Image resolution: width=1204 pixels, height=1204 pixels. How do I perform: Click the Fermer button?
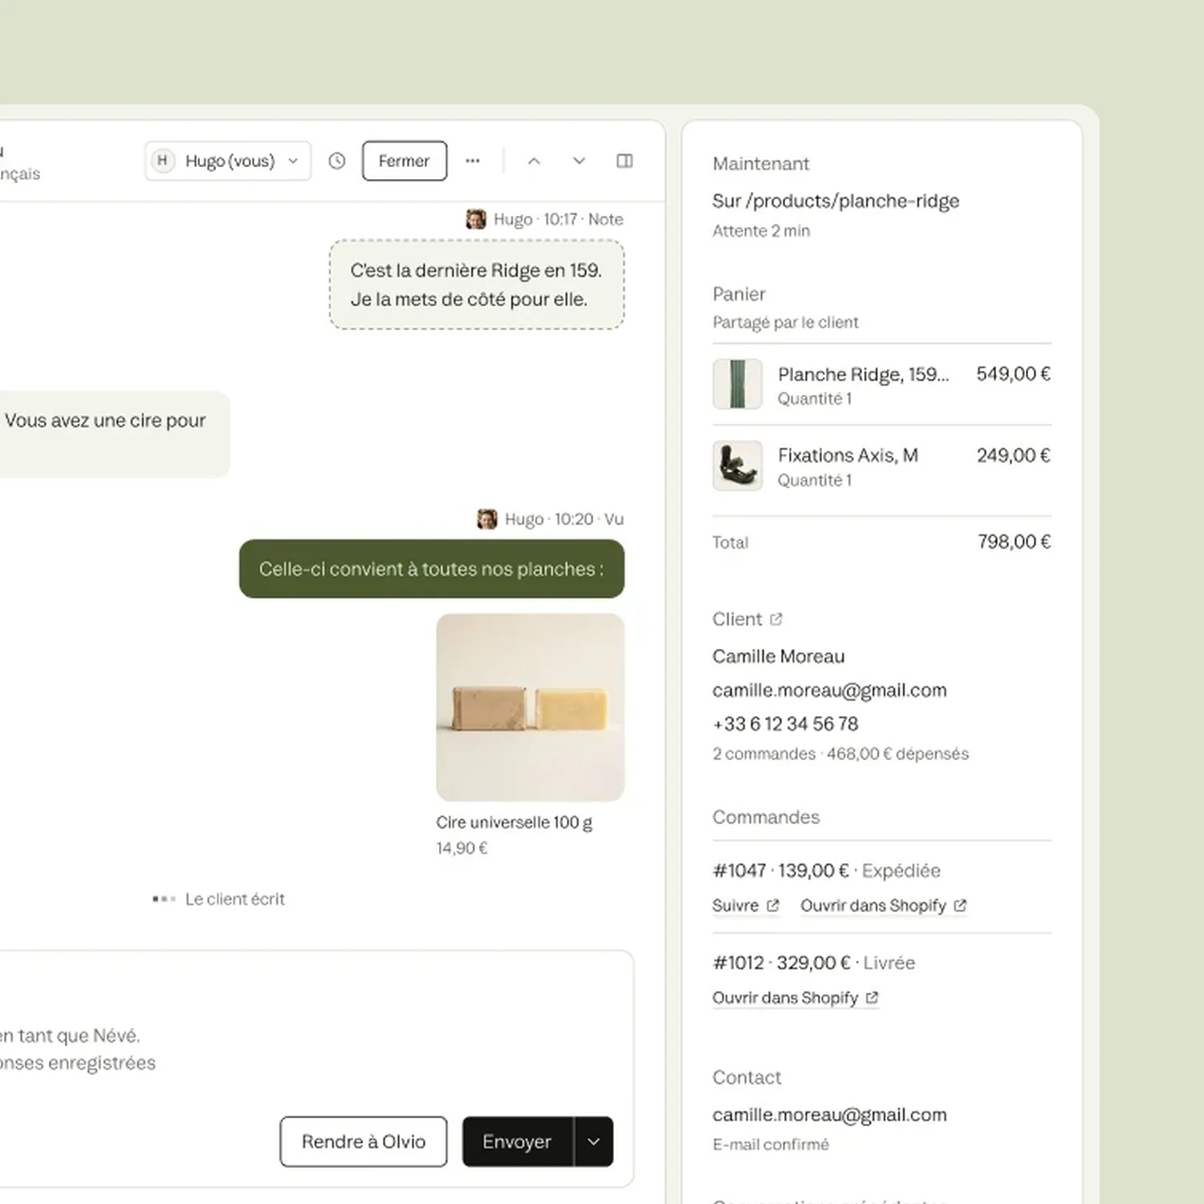tap(405, 161)
